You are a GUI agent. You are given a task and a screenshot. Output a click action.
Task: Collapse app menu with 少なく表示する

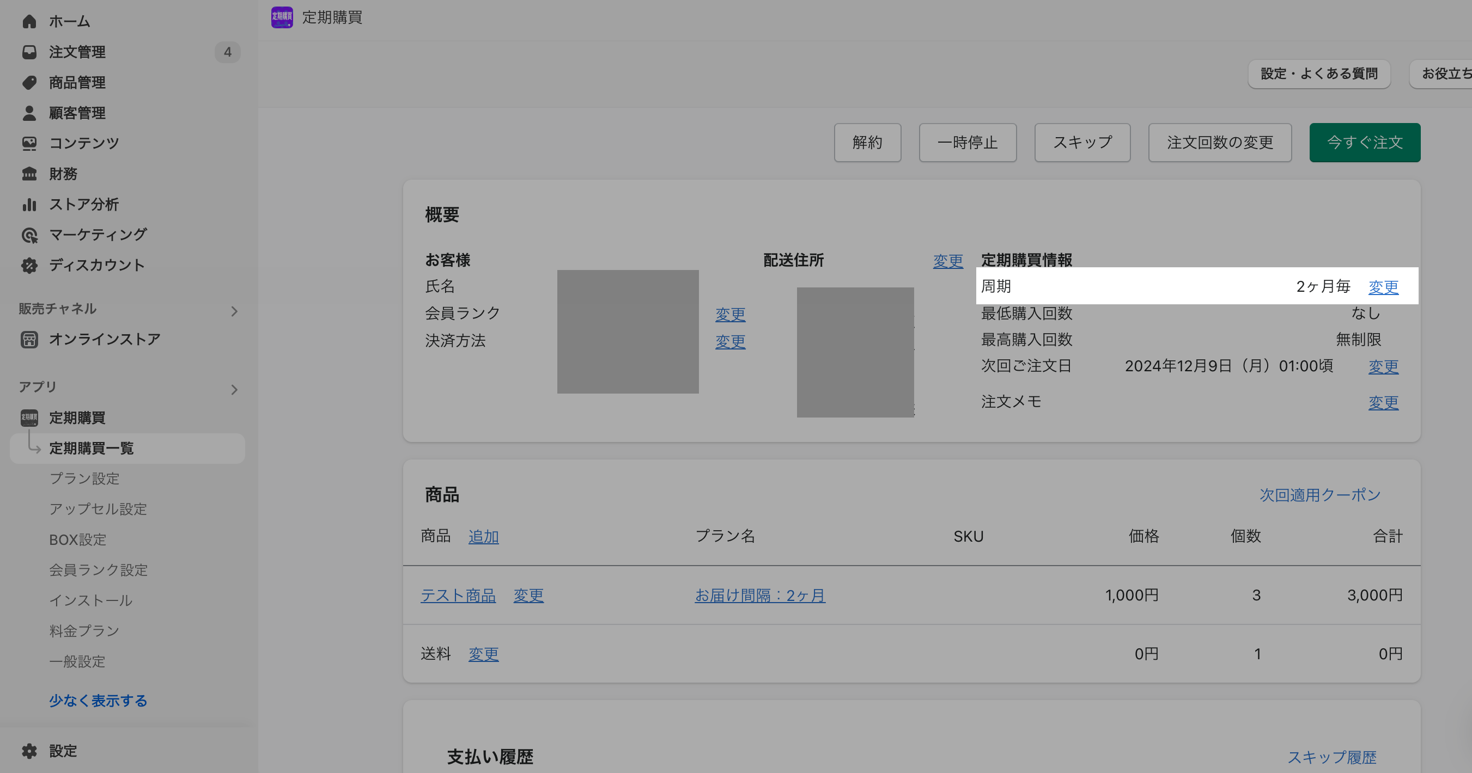pyautogui.click(x=98, y=701)
